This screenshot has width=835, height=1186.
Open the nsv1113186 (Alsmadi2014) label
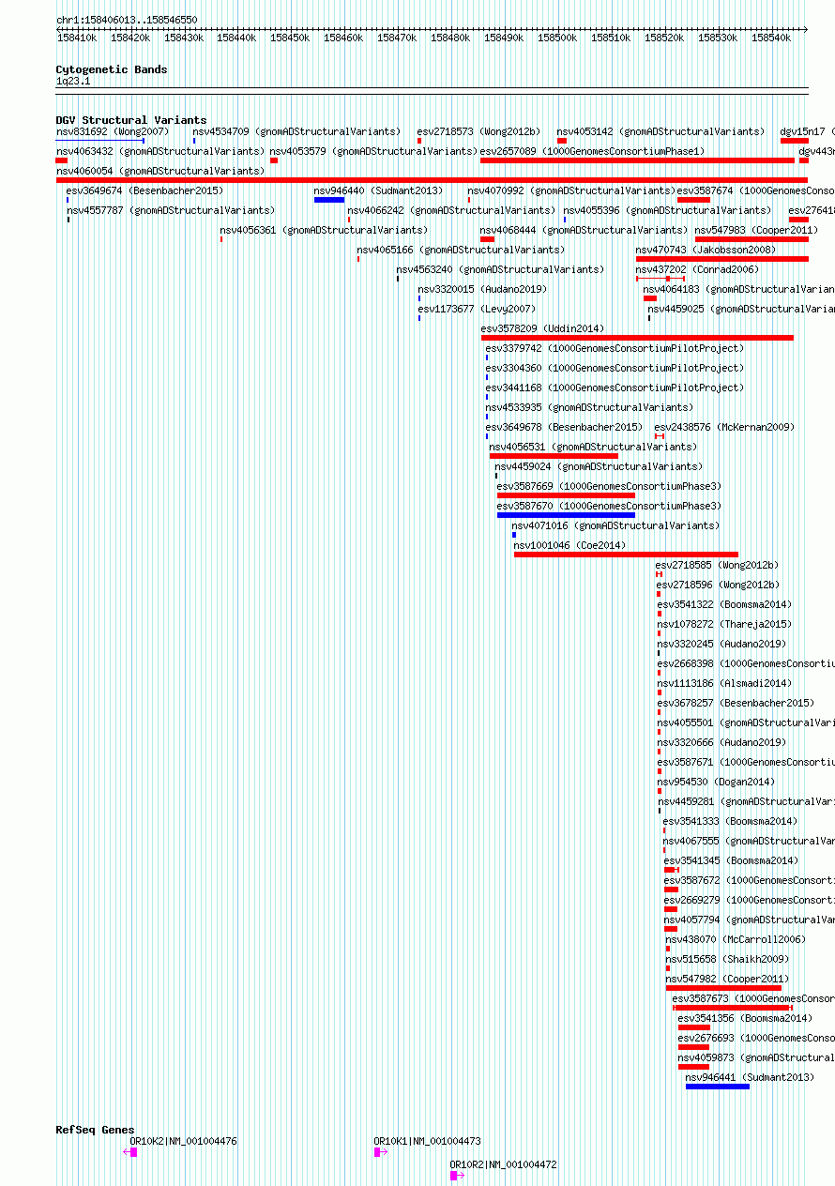point(724,683)
